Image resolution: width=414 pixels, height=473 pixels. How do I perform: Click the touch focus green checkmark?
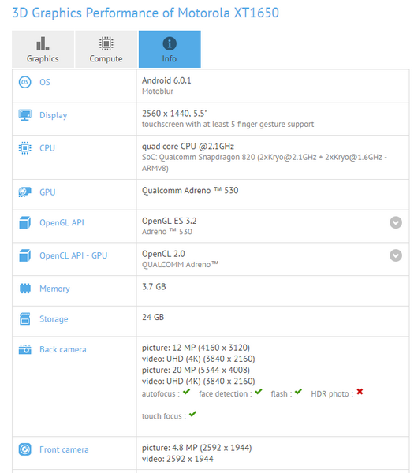193,414
